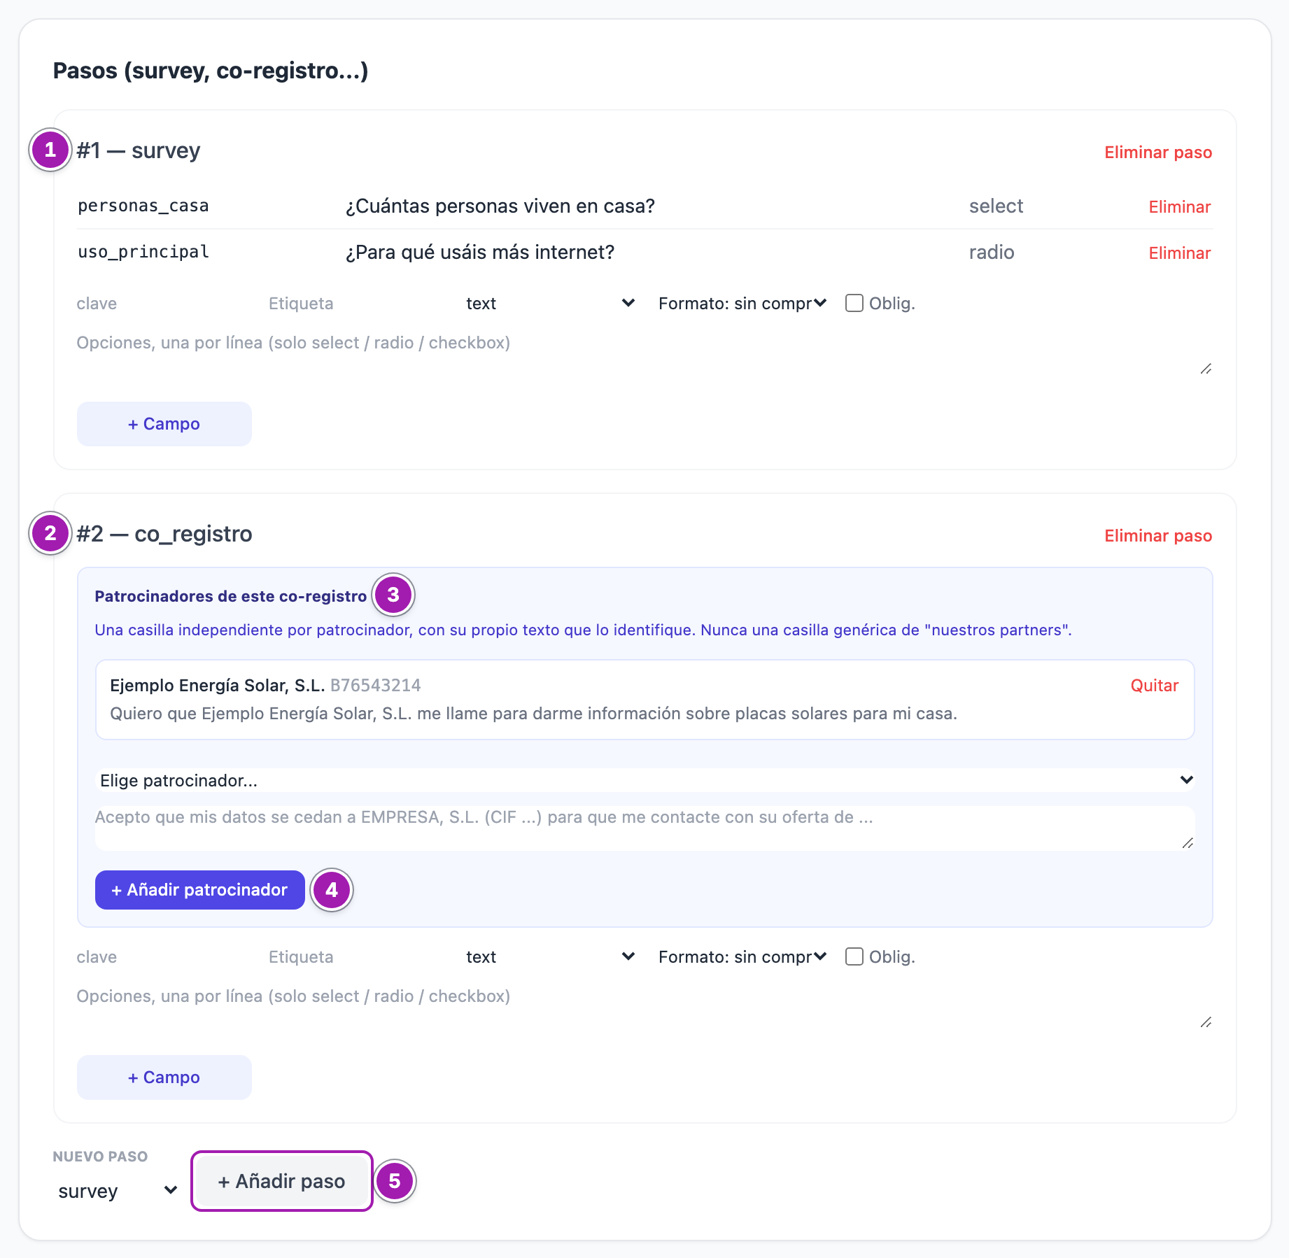Click options textarea in survey step
The height and width of the screenshot is (1258, 1289).
[x=644, y=354]
